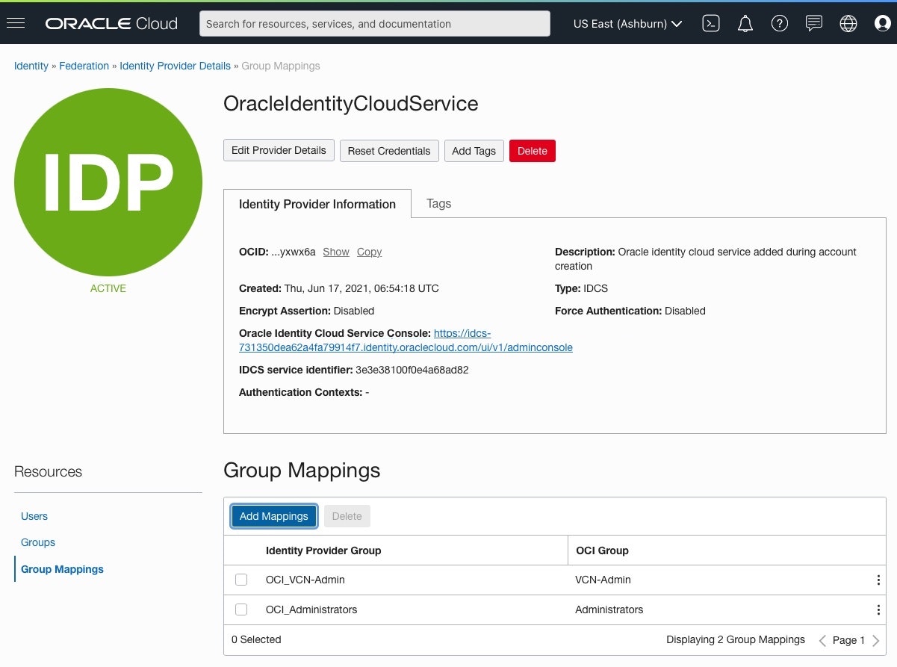Click the IDCS service identifier value

[412, 370]
